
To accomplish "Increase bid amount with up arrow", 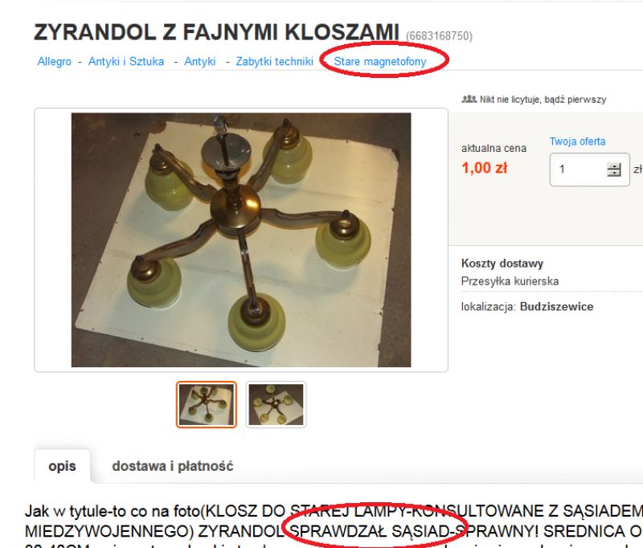I will (x=614, y=166).
